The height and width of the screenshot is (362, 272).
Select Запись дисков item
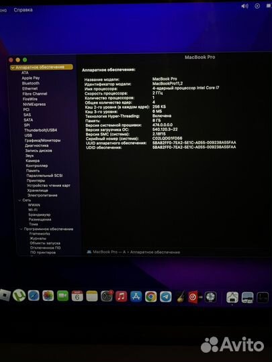point(39,151)
